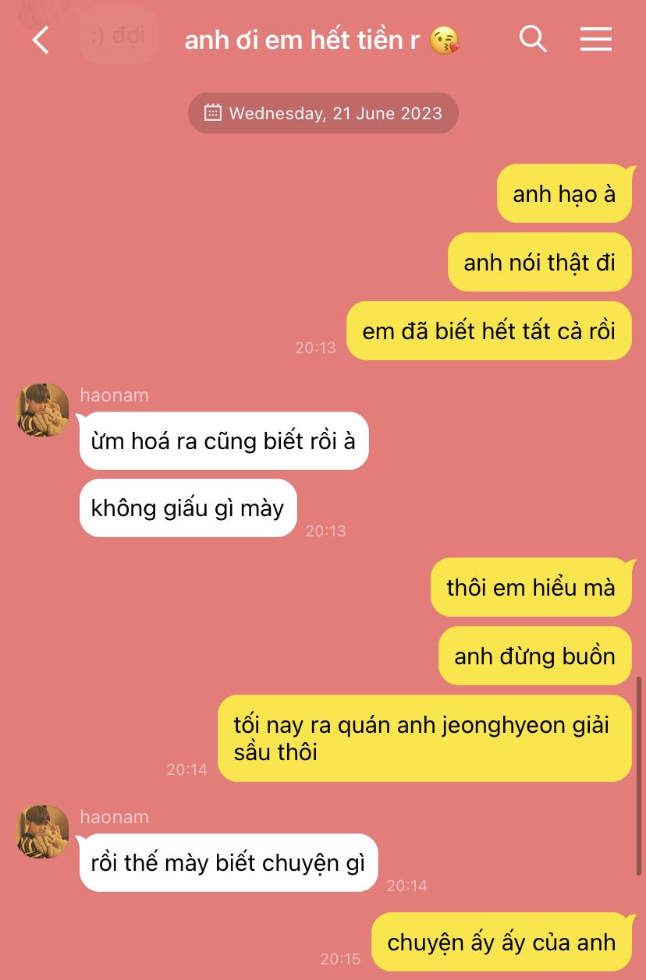Select the 'rồi thế mày biết chuyện gì' message
This screenshot has width=646, height=980.
(229, 863)
